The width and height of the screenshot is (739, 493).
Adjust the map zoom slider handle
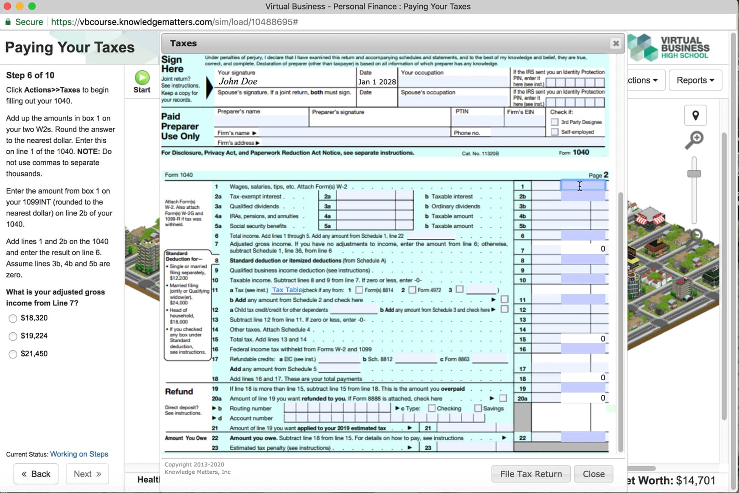coord(694,174)
